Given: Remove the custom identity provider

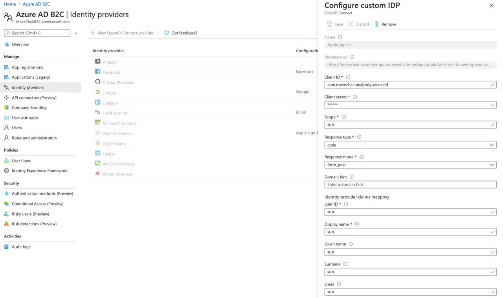Looking at the screenshot, I should 385,24.
